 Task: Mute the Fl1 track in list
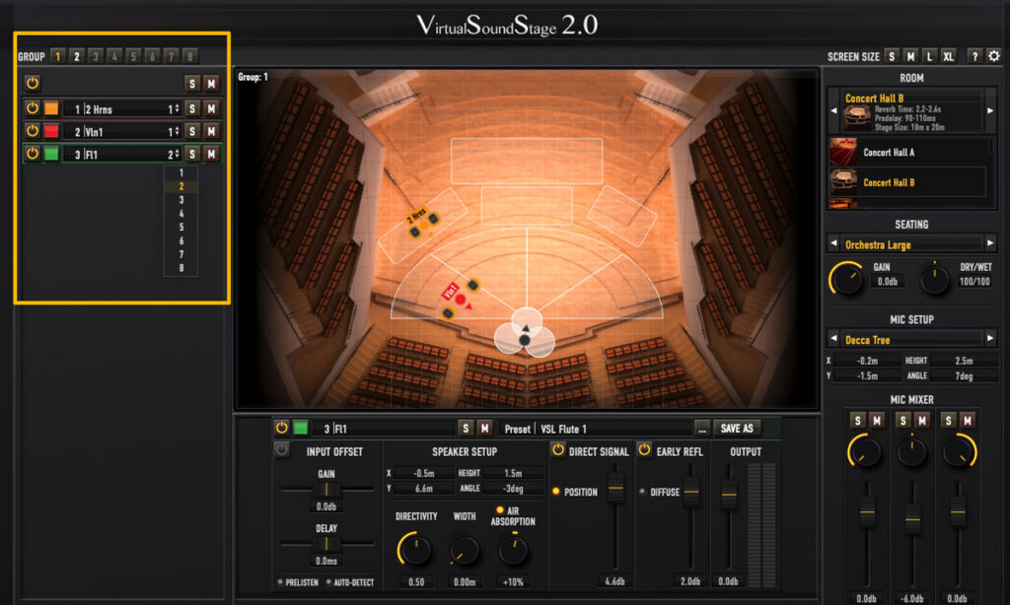click(210, 154)
